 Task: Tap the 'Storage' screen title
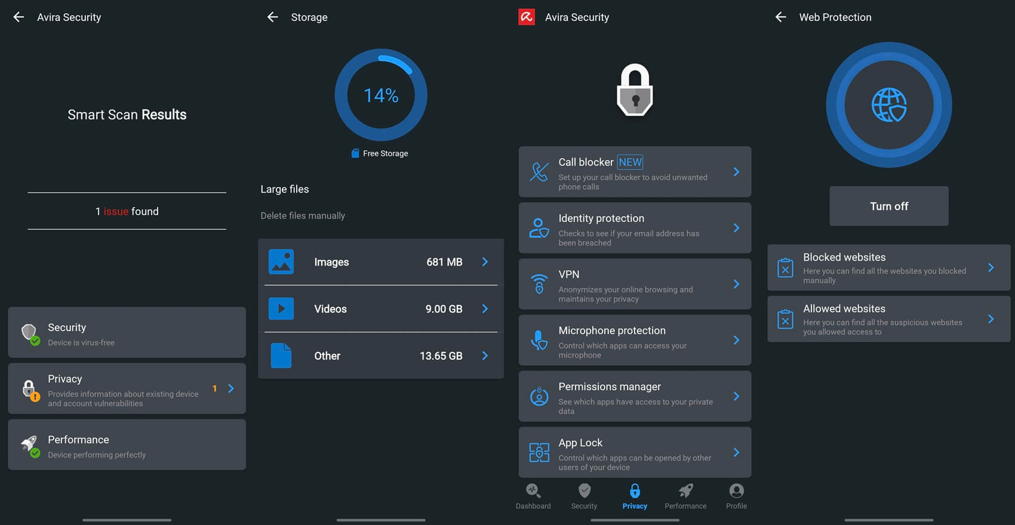(309, 17)
